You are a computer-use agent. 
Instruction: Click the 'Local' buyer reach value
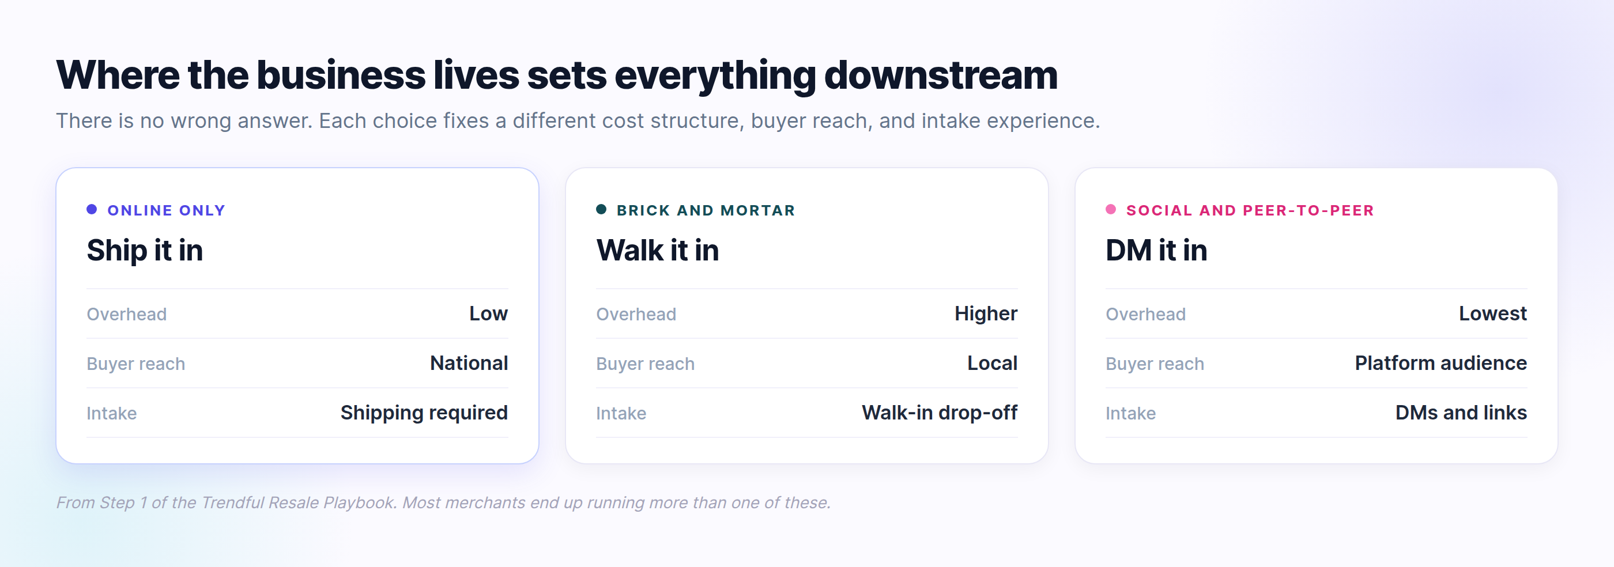(x=992, y=363)
